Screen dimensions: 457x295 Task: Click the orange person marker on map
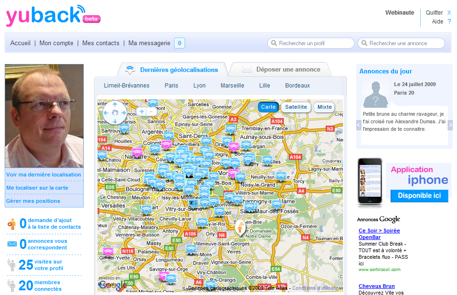[x=240, y=227]
